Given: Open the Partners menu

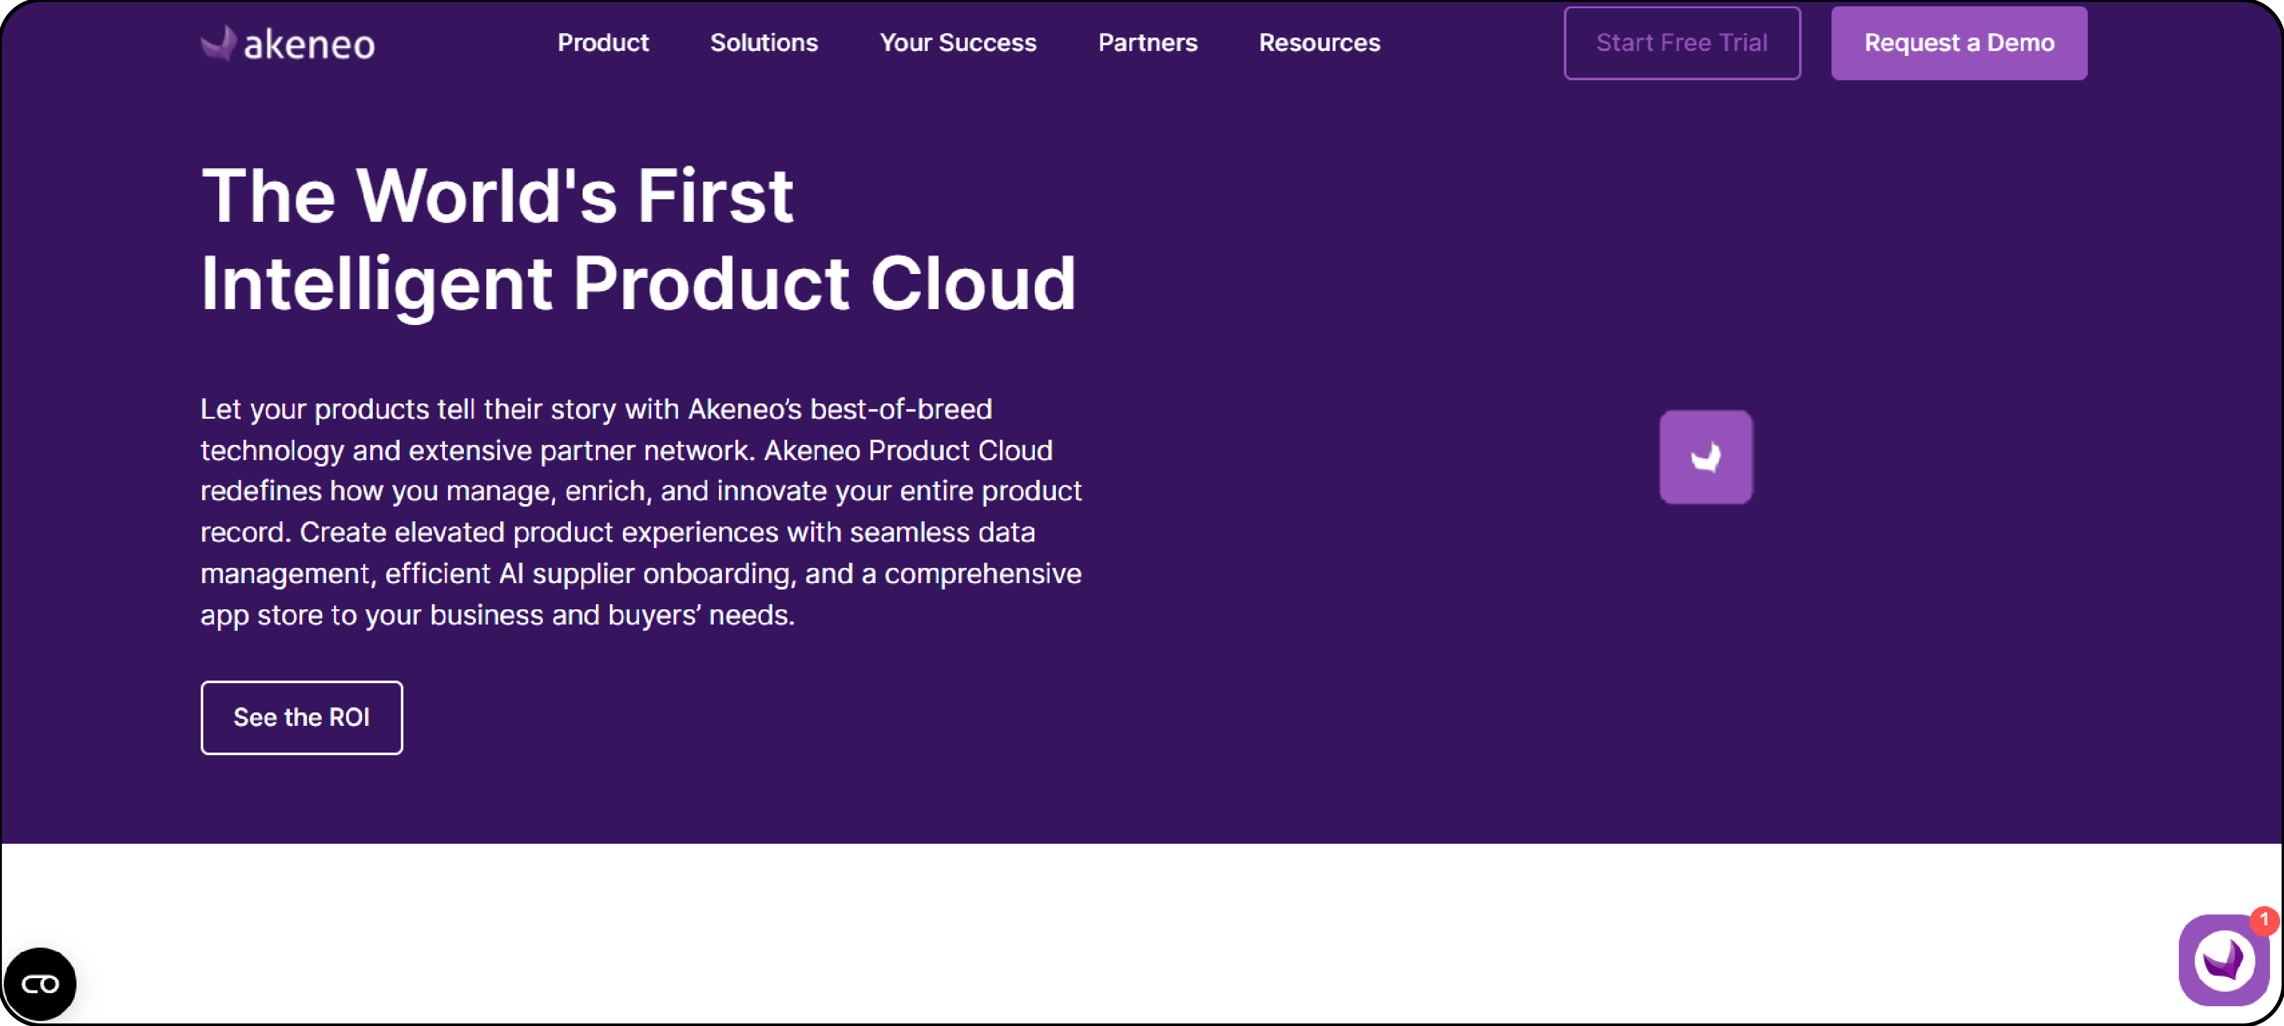Looking at the screenshot, I should click(1147, 43).
